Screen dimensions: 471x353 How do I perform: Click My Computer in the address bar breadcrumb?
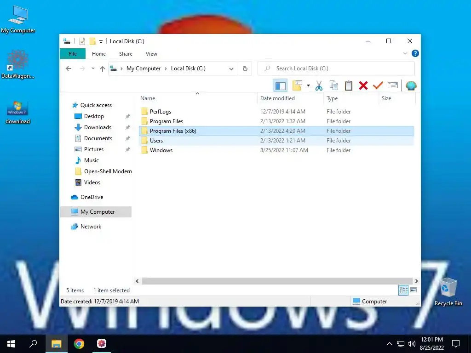click(144, 68)
